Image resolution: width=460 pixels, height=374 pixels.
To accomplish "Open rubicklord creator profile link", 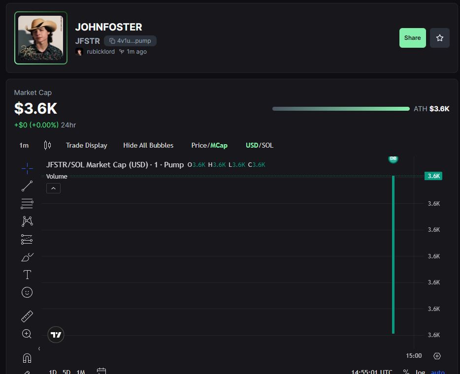I will coord(100,51).
